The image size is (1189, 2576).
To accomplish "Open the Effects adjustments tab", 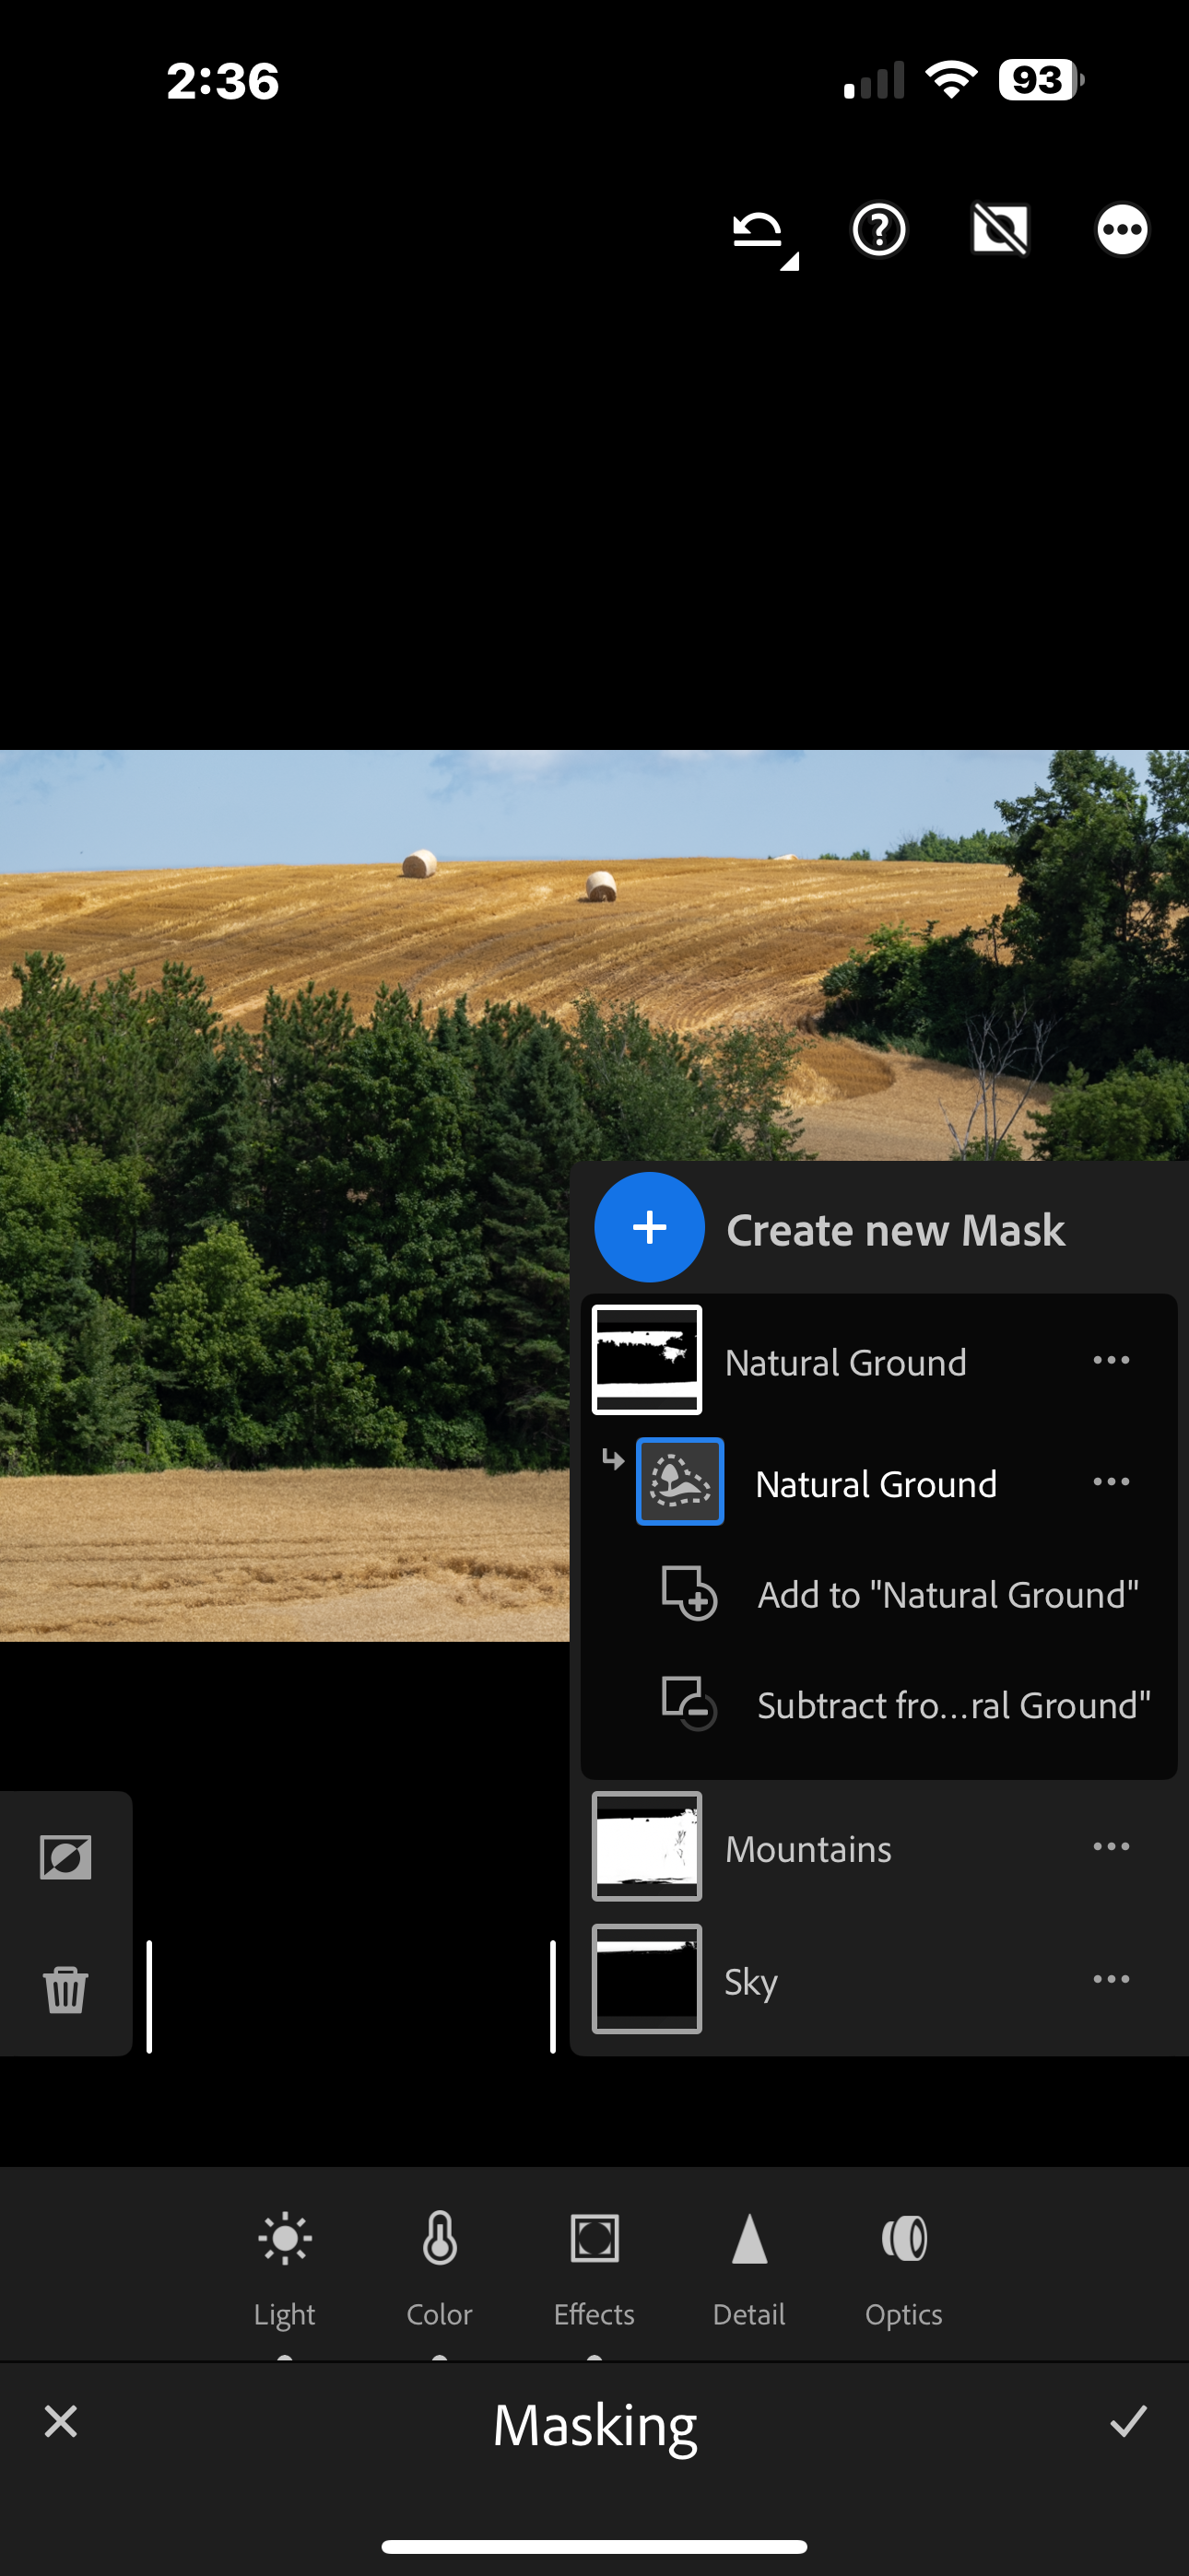I will click(594, 2270).
